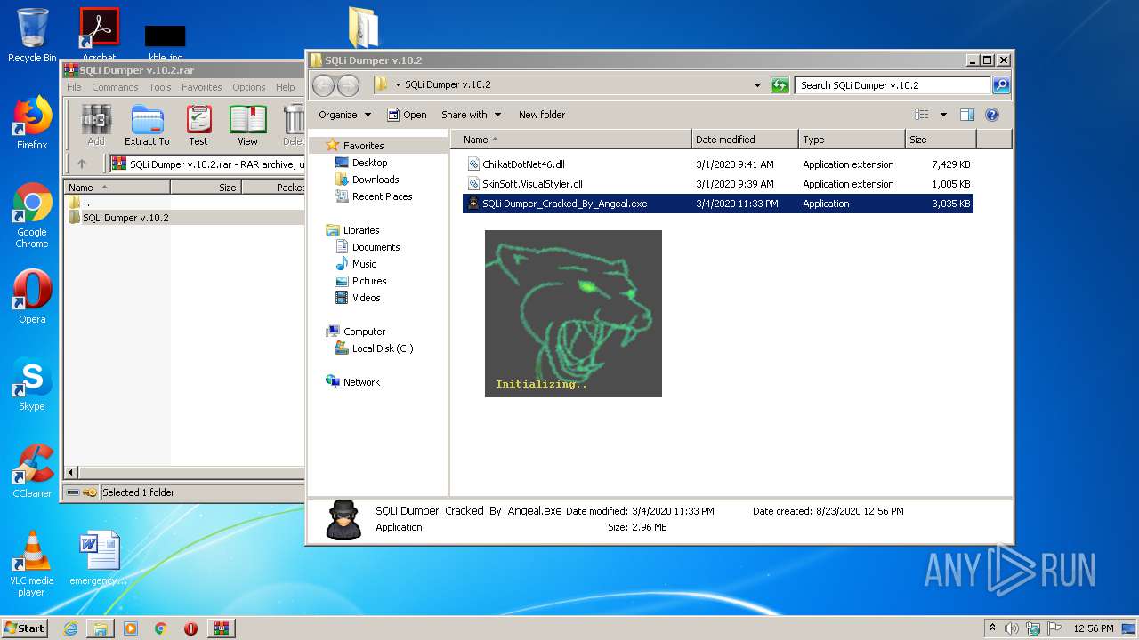Select Recent Places in navigation pane
The height and width of the screenshot is (640, 1139).
[382, 196]
